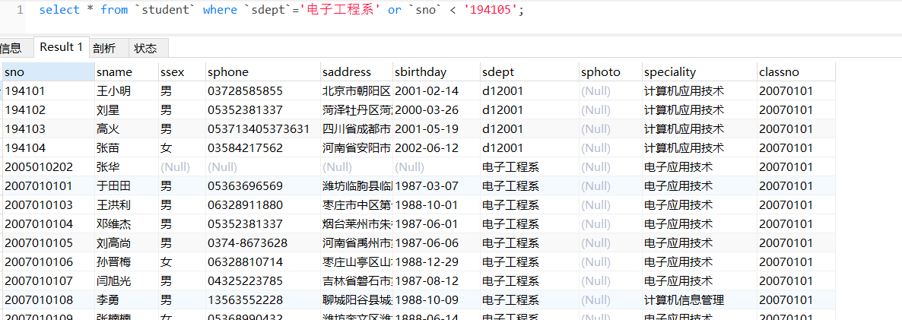Select name cell 邓维杰

pyautogui.click(x=126, y=223)
